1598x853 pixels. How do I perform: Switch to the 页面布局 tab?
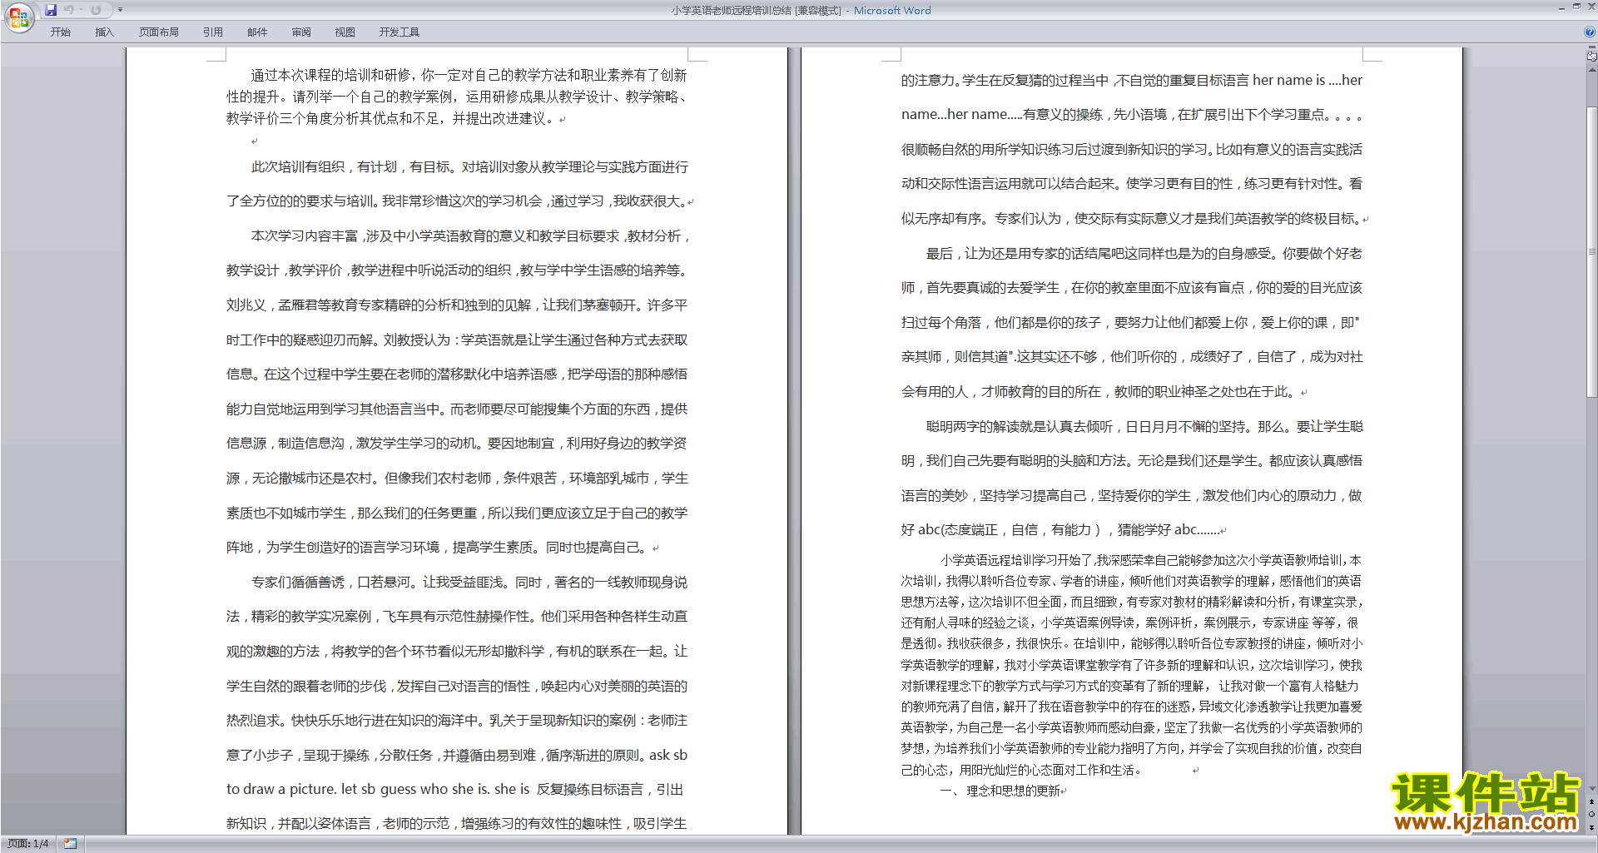[159, 32]
